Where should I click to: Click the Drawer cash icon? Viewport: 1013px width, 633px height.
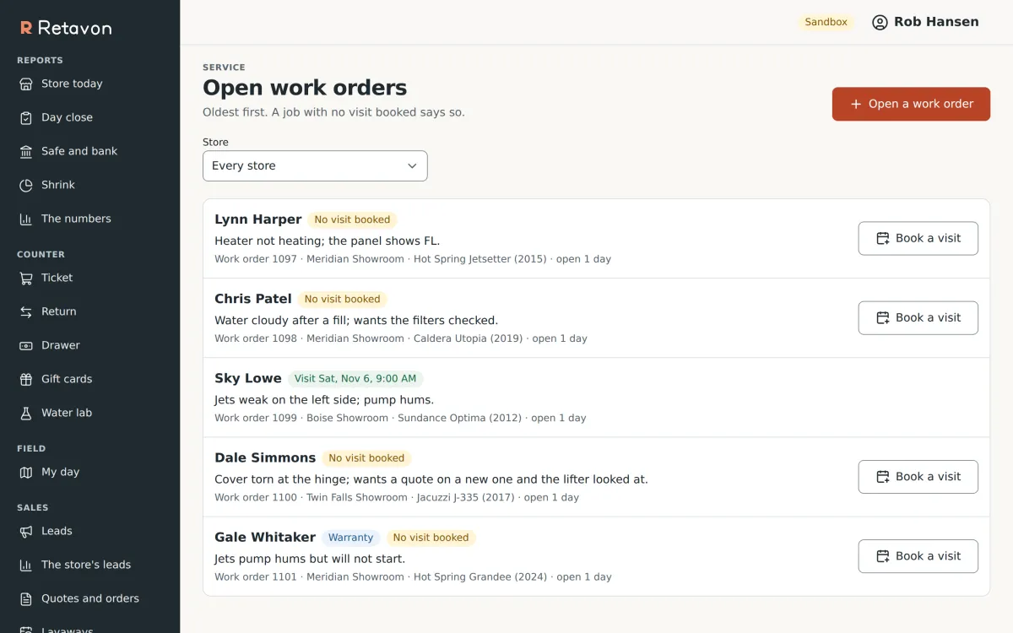click(26, 345)
